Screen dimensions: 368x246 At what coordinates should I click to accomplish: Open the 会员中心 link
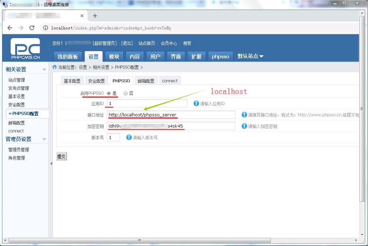[x=169, y=43]
